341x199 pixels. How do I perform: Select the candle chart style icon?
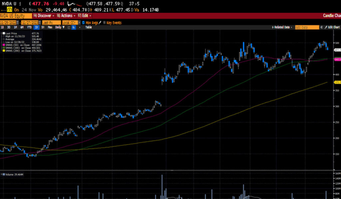[x=74, y=27]
